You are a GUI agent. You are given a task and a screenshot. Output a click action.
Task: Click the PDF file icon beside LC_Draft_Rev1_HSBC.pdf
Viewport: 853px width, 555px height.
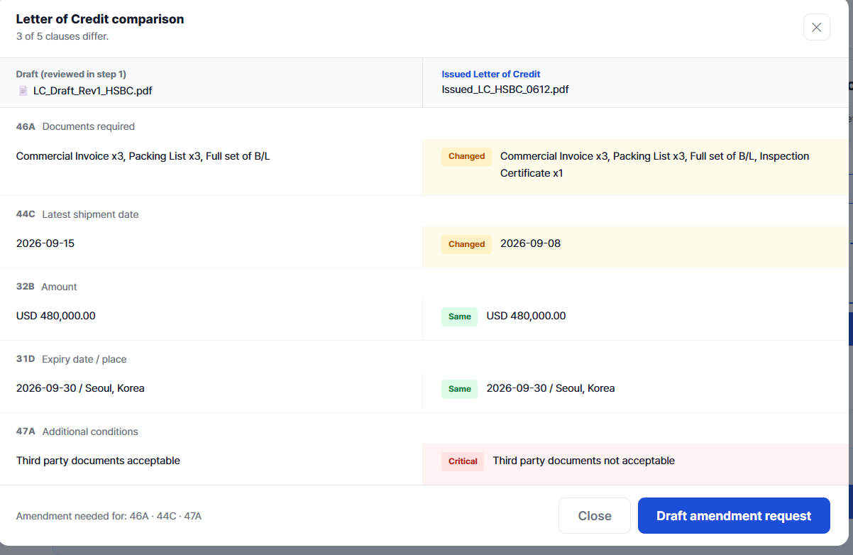(x=23, y=91)
